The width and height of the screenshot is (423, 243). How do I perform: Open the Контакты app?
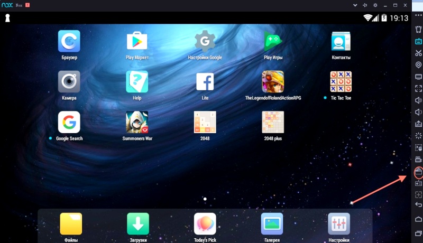(x=341, y=41)
